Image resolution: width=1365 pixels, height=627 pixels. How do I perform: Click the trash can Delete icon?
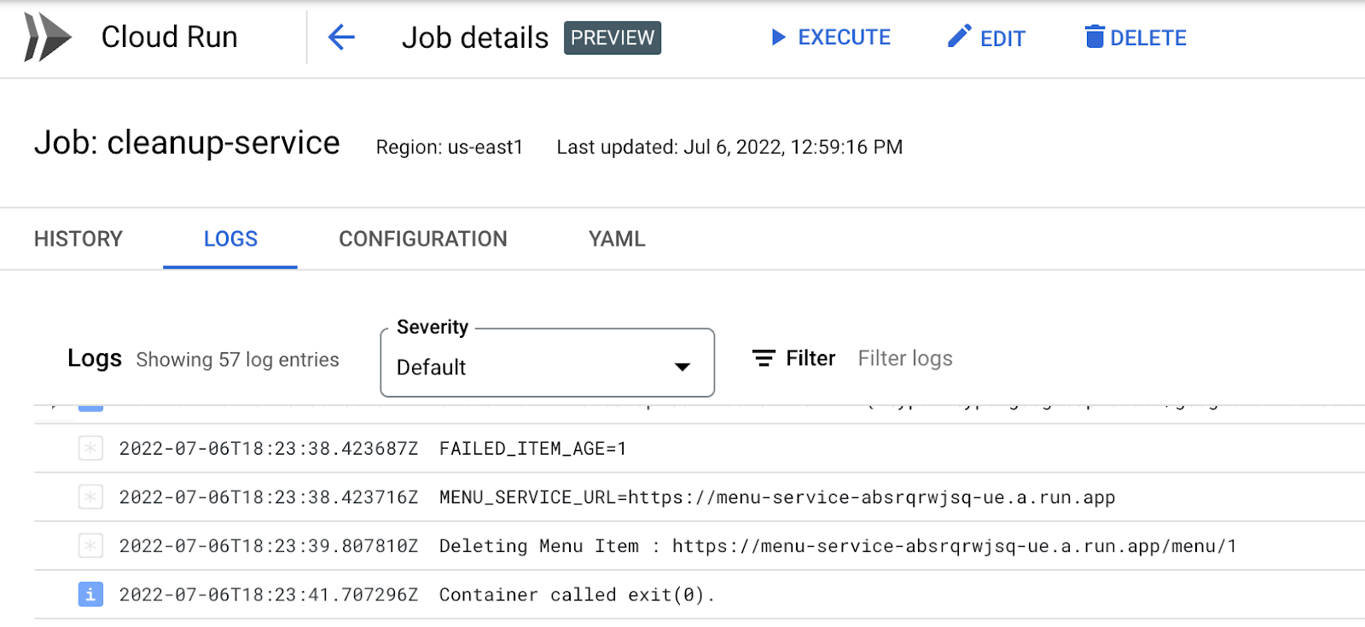[1094, 37]
